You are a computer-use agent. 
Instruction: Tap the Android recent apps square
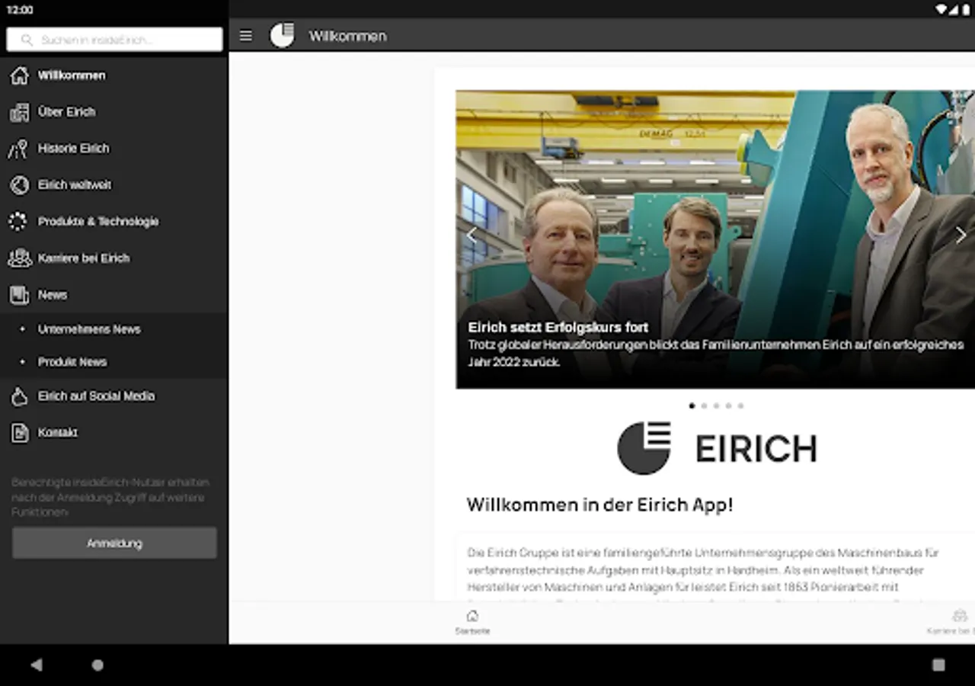click(938, 665)
